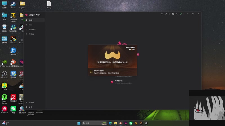This screenshot has height=126, width=225.
Task: Open 暴雪战网 desktop shortcut
Action: (x=13, y=52)
